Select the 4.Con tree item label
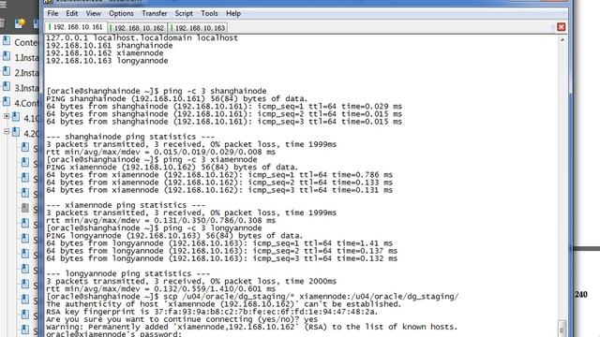Screen dimensions: 600x337 coord(26,103)
